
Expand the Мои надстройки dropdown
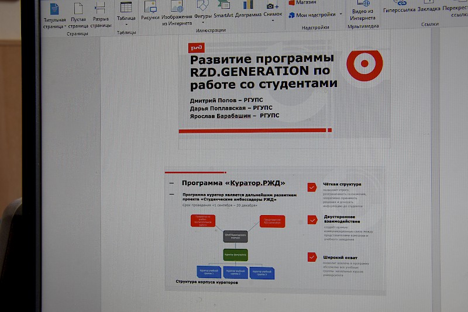tap(340, 15)
